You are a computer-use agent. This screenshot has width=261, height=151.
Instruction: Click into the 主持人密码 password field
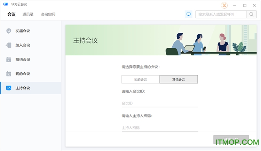160,128
